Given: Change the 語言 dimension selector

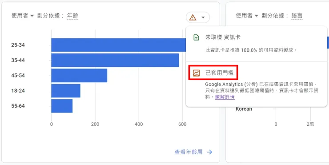Looking at the screenshot, I should 297,16.
